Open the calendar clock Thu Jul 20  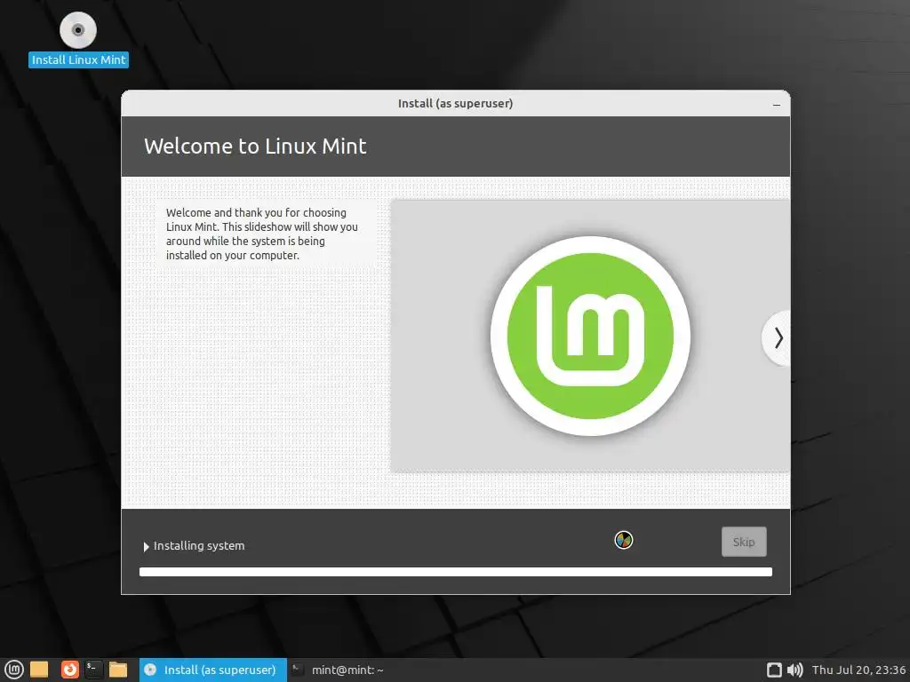pyautogui.click(x=858, y=670)
